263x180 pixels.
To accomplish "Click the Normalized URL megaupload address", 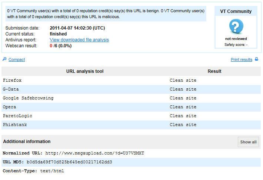I will coord(94,153).
